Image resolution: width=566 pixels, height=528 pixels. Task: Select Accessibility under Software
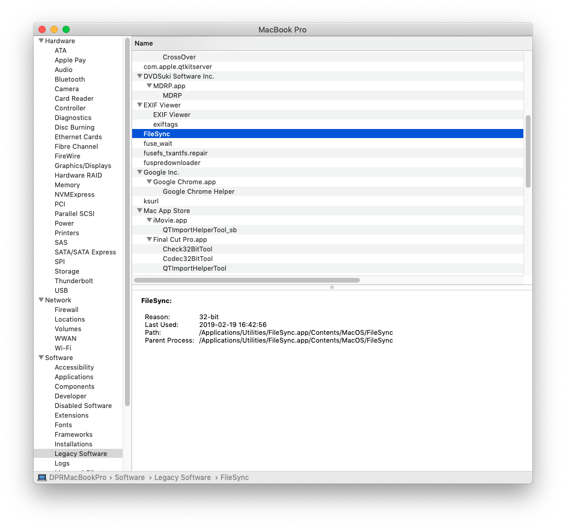tap(74, 367)
